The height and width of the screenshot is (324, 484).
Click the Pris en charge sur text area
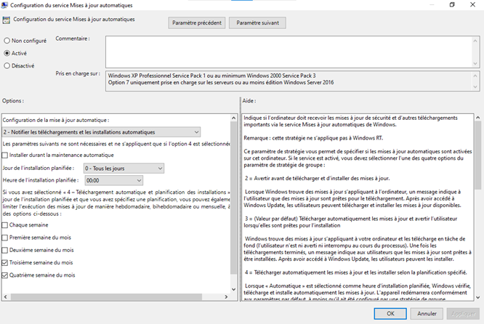(x=289, y=81)
